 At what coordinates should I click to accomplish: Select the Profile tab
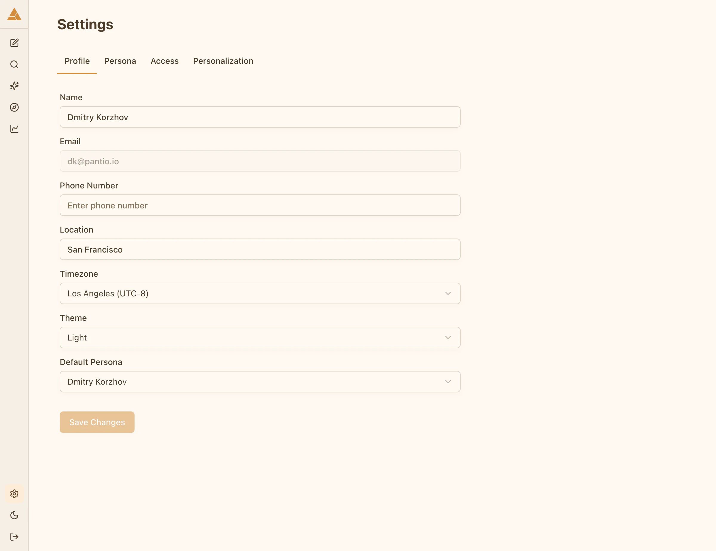tap(77, 61)
